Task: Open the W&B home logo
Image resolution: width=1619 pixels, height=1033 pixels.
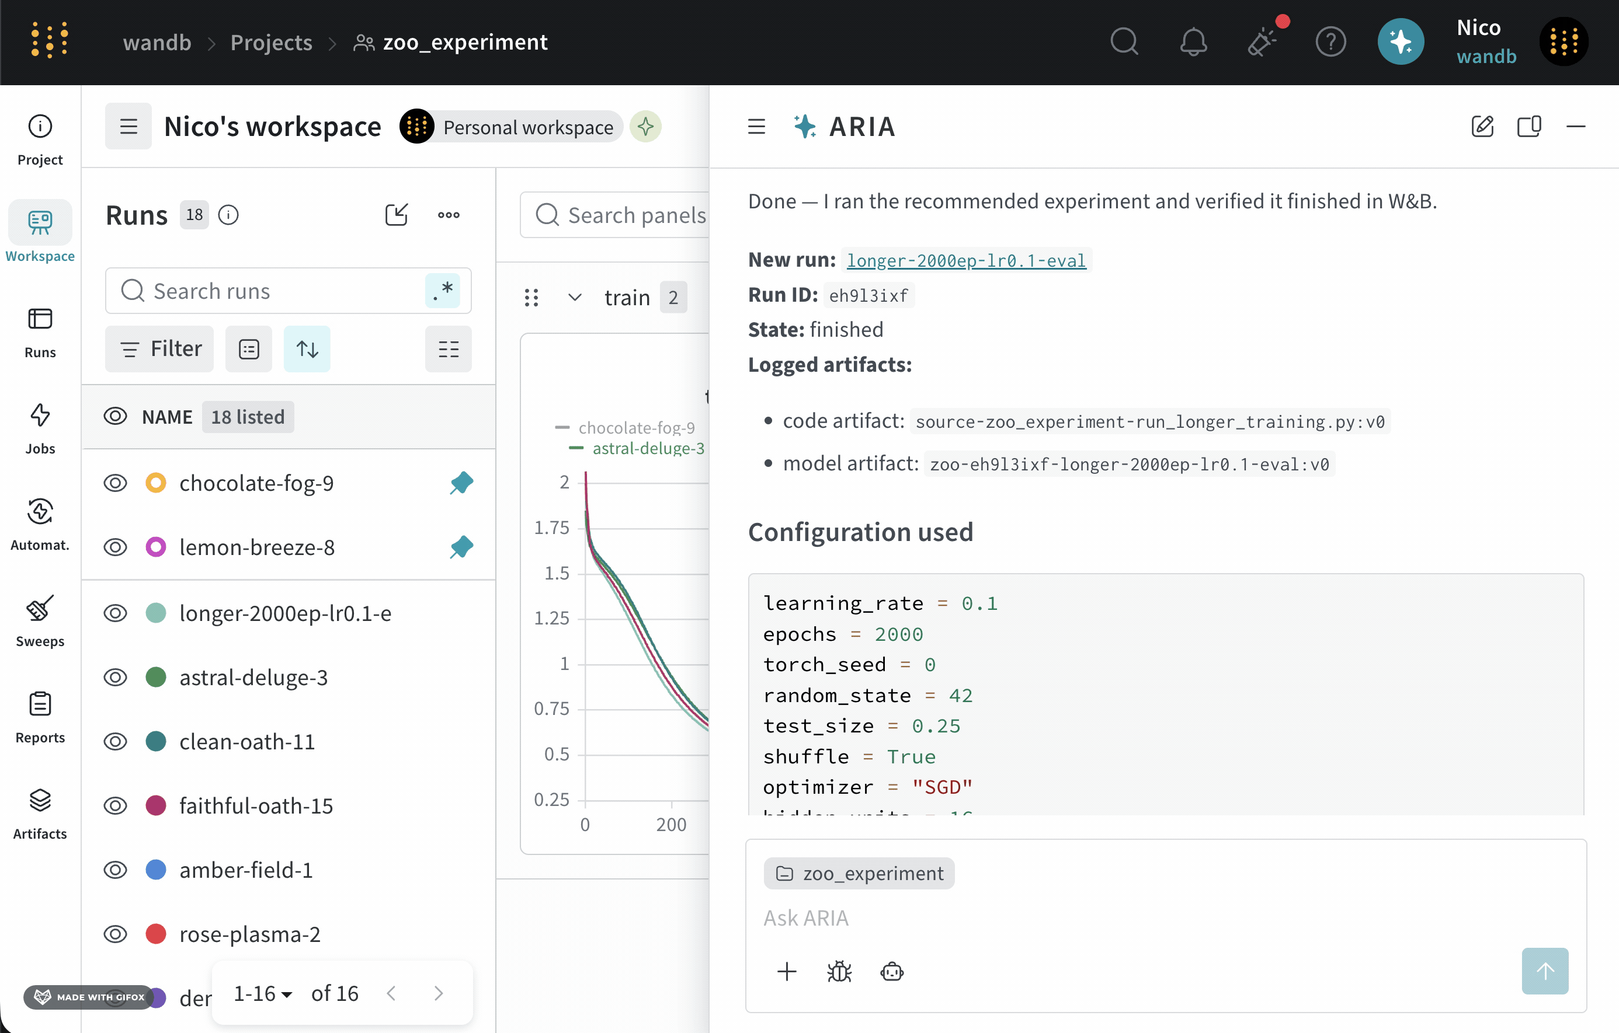Action: click(x=50, y=41)
